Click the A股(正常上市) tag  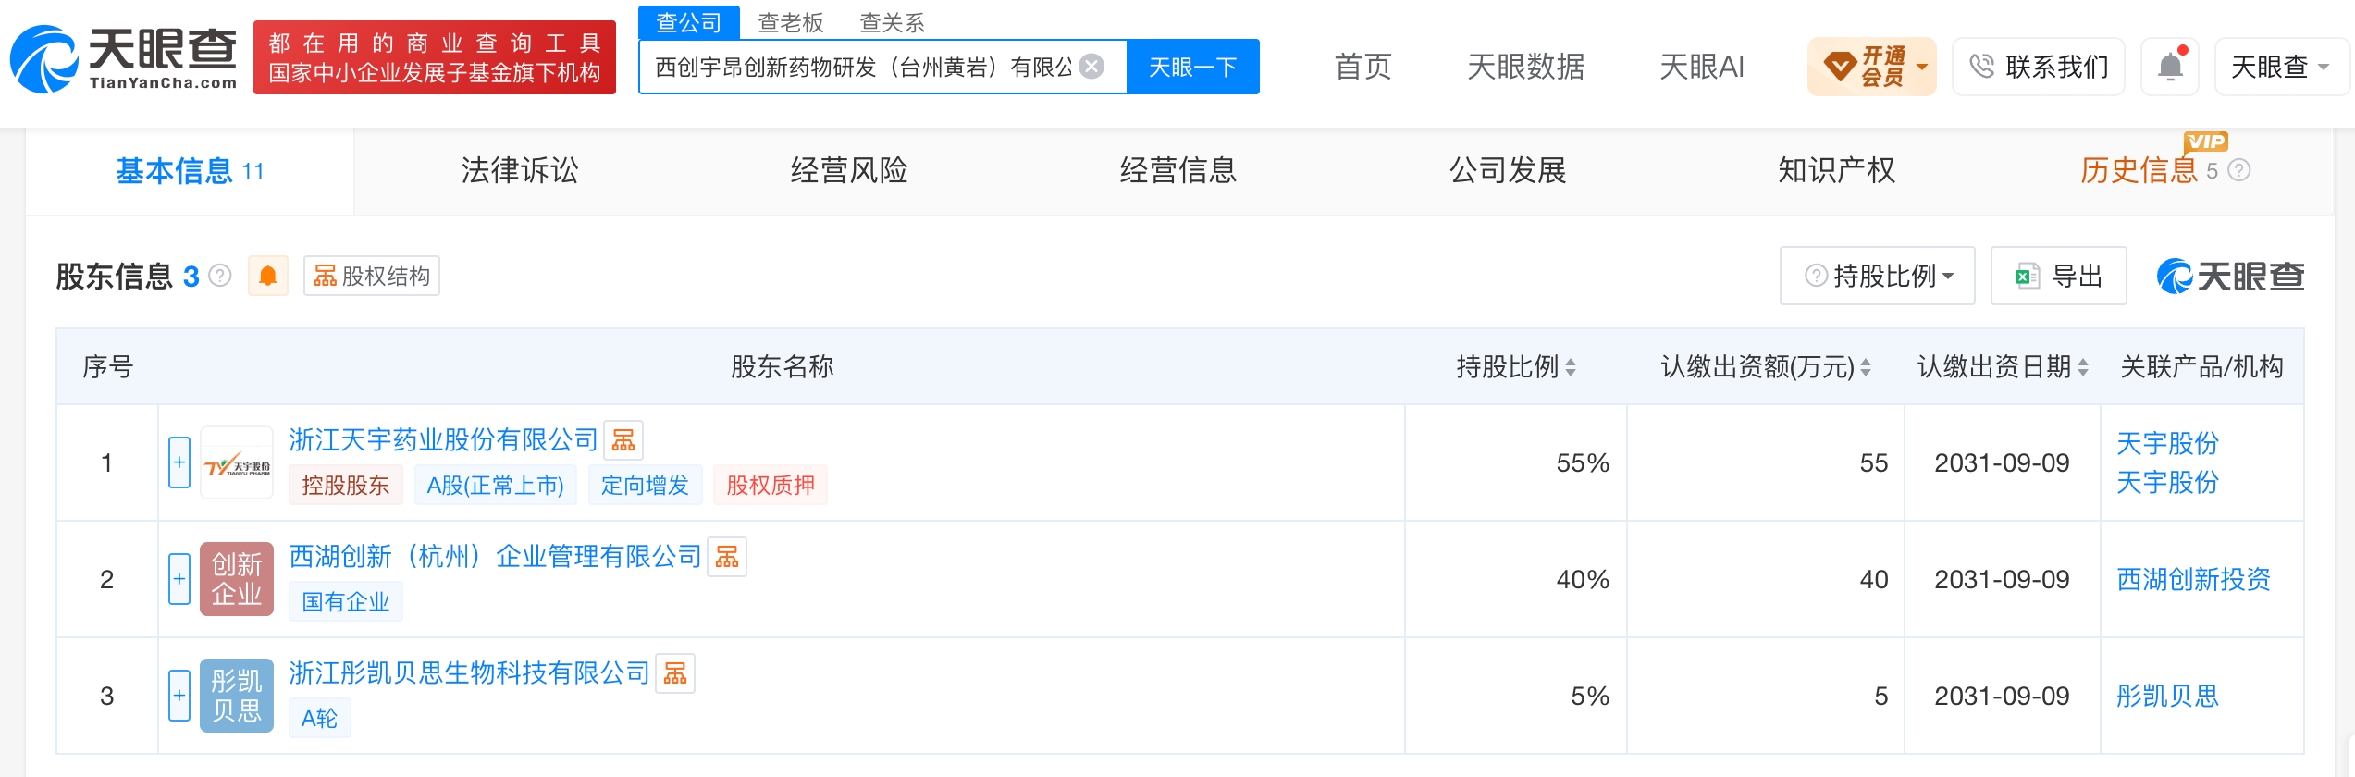tap(496, 485)
